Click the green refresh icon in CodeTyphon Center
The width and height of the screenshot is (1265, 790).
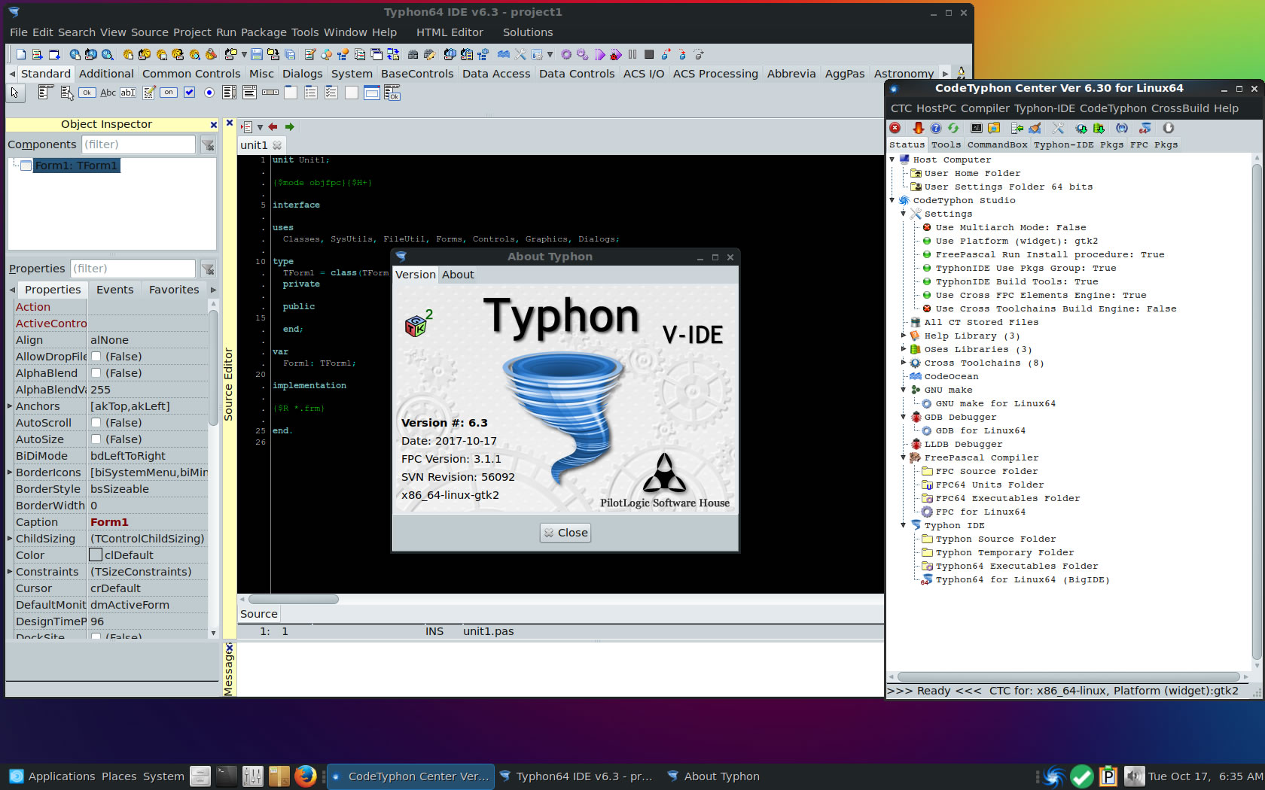[953, 128]
